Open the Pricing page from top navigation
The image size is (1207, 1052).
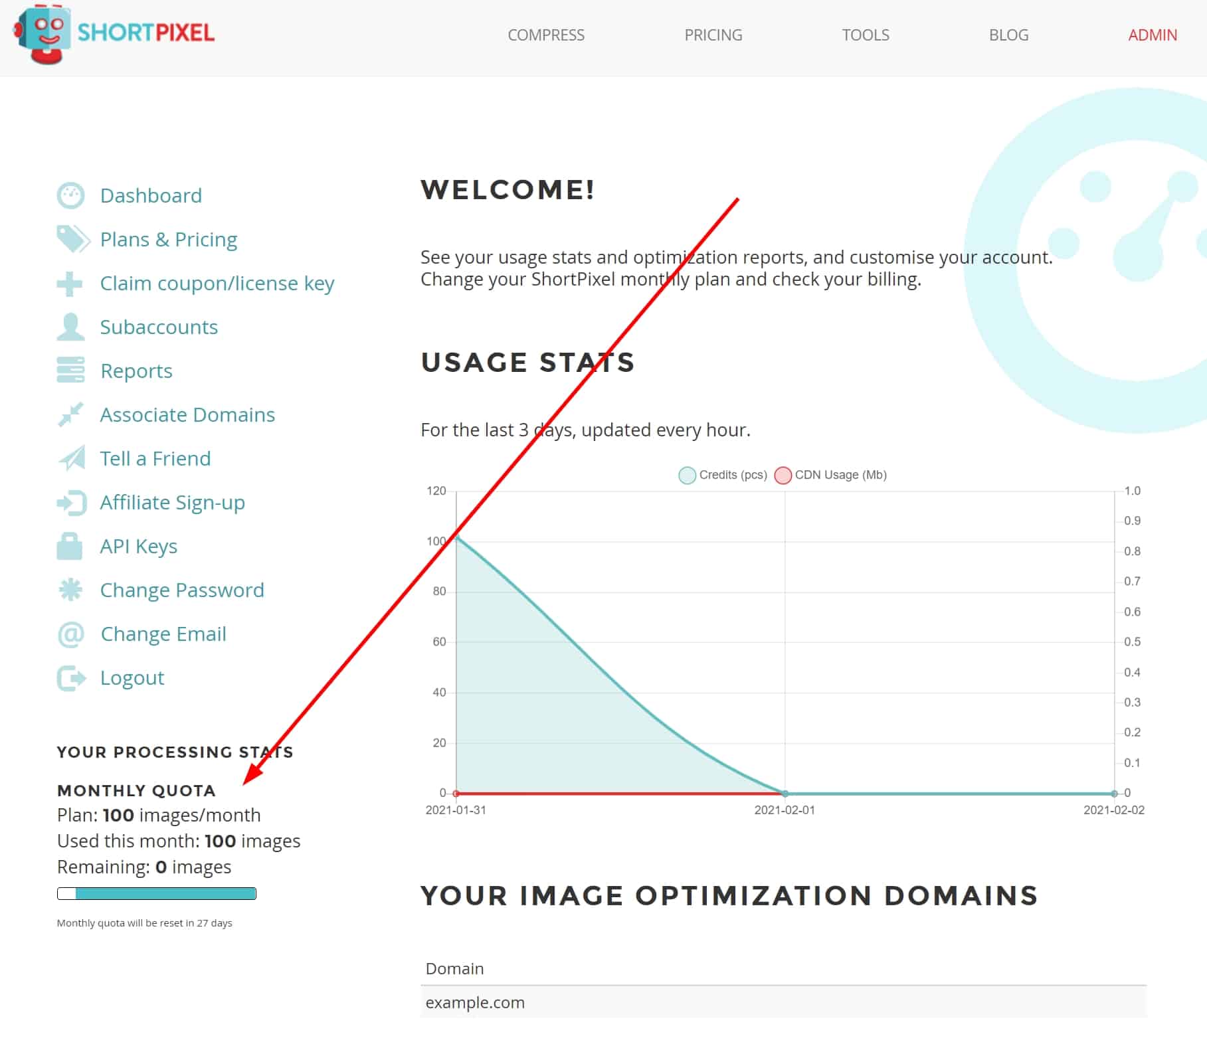click(x=713, y=35)
